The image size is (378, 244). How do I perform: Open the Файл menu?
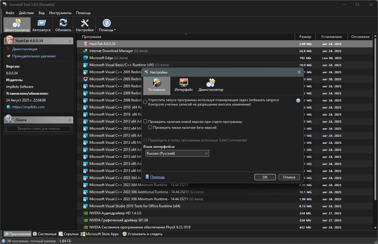point(10,13)
